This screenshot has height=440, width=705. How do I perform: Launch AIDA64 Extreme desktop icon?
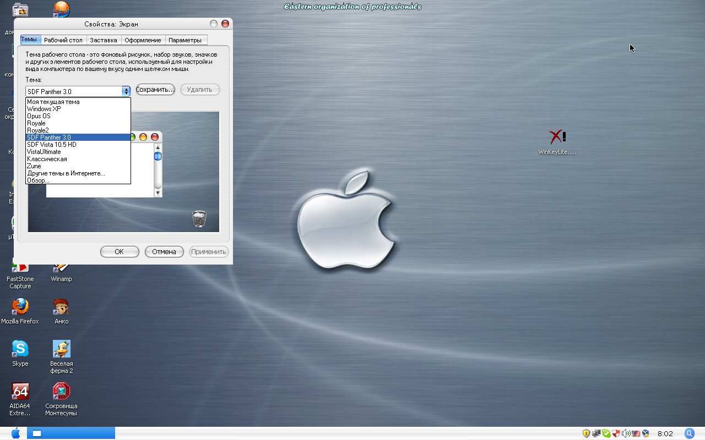[20, 399]
